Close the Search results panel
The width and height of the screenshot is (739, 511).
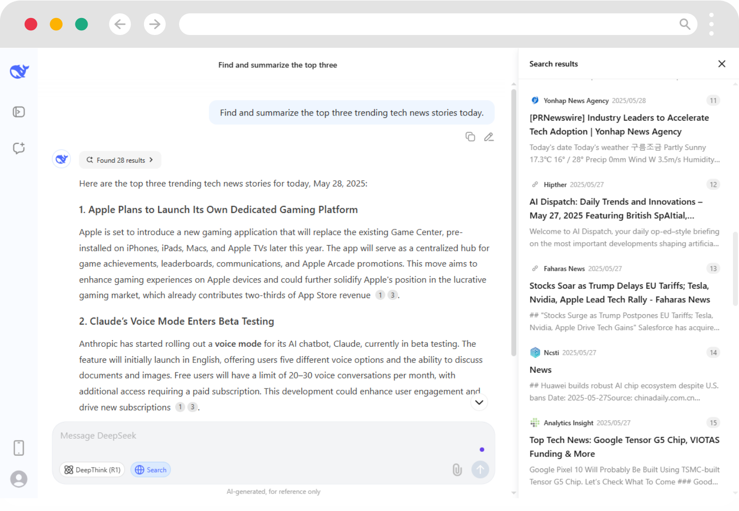click(x=722, y=64)
